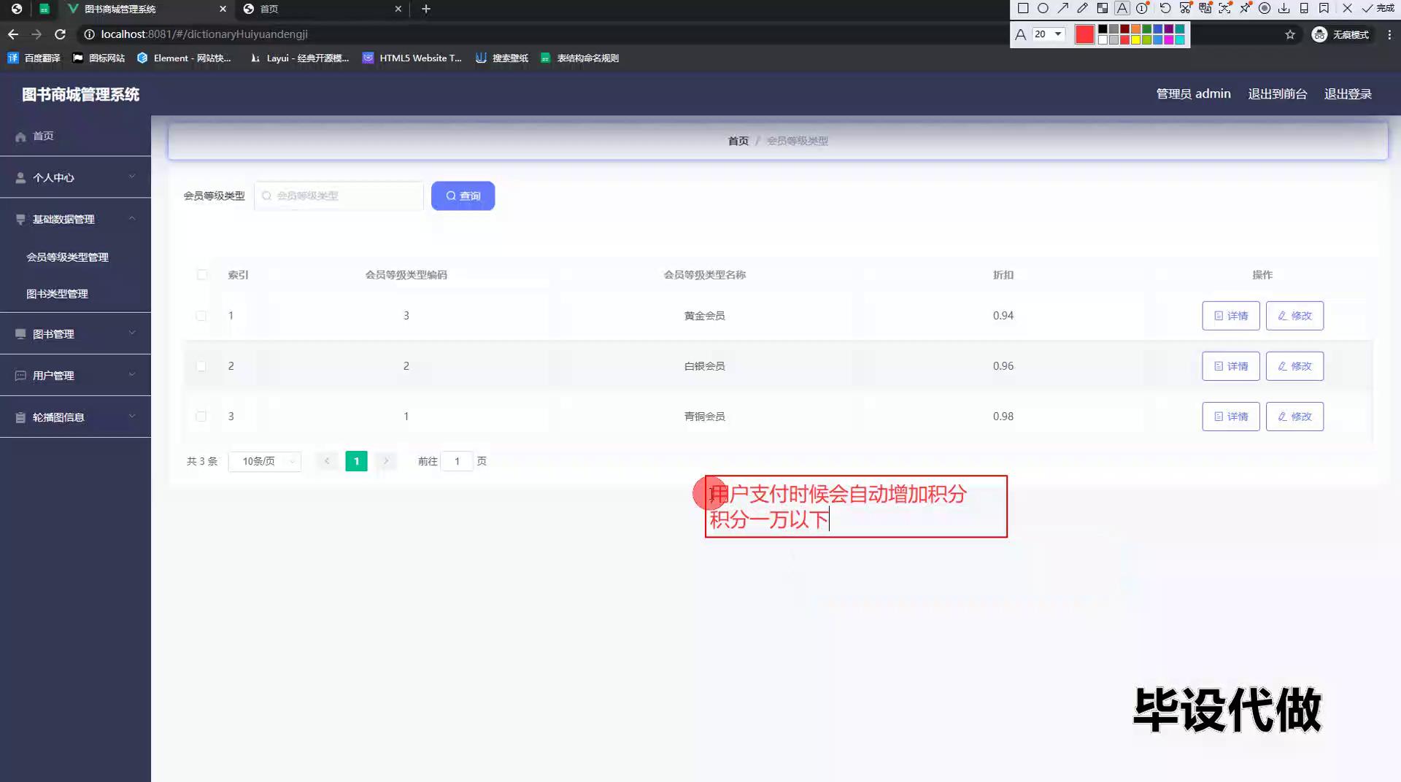Tick the checkbox for 黄金会员 row
The width and height of the screenshot is (1401, 782).
coord(201,316)
